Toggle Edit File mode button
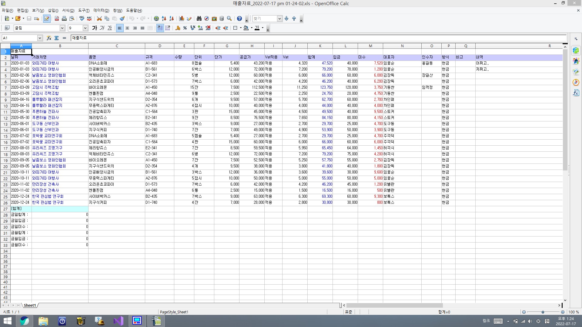The image size is (582, 327). pyautogui.click(x=46, y=19)
